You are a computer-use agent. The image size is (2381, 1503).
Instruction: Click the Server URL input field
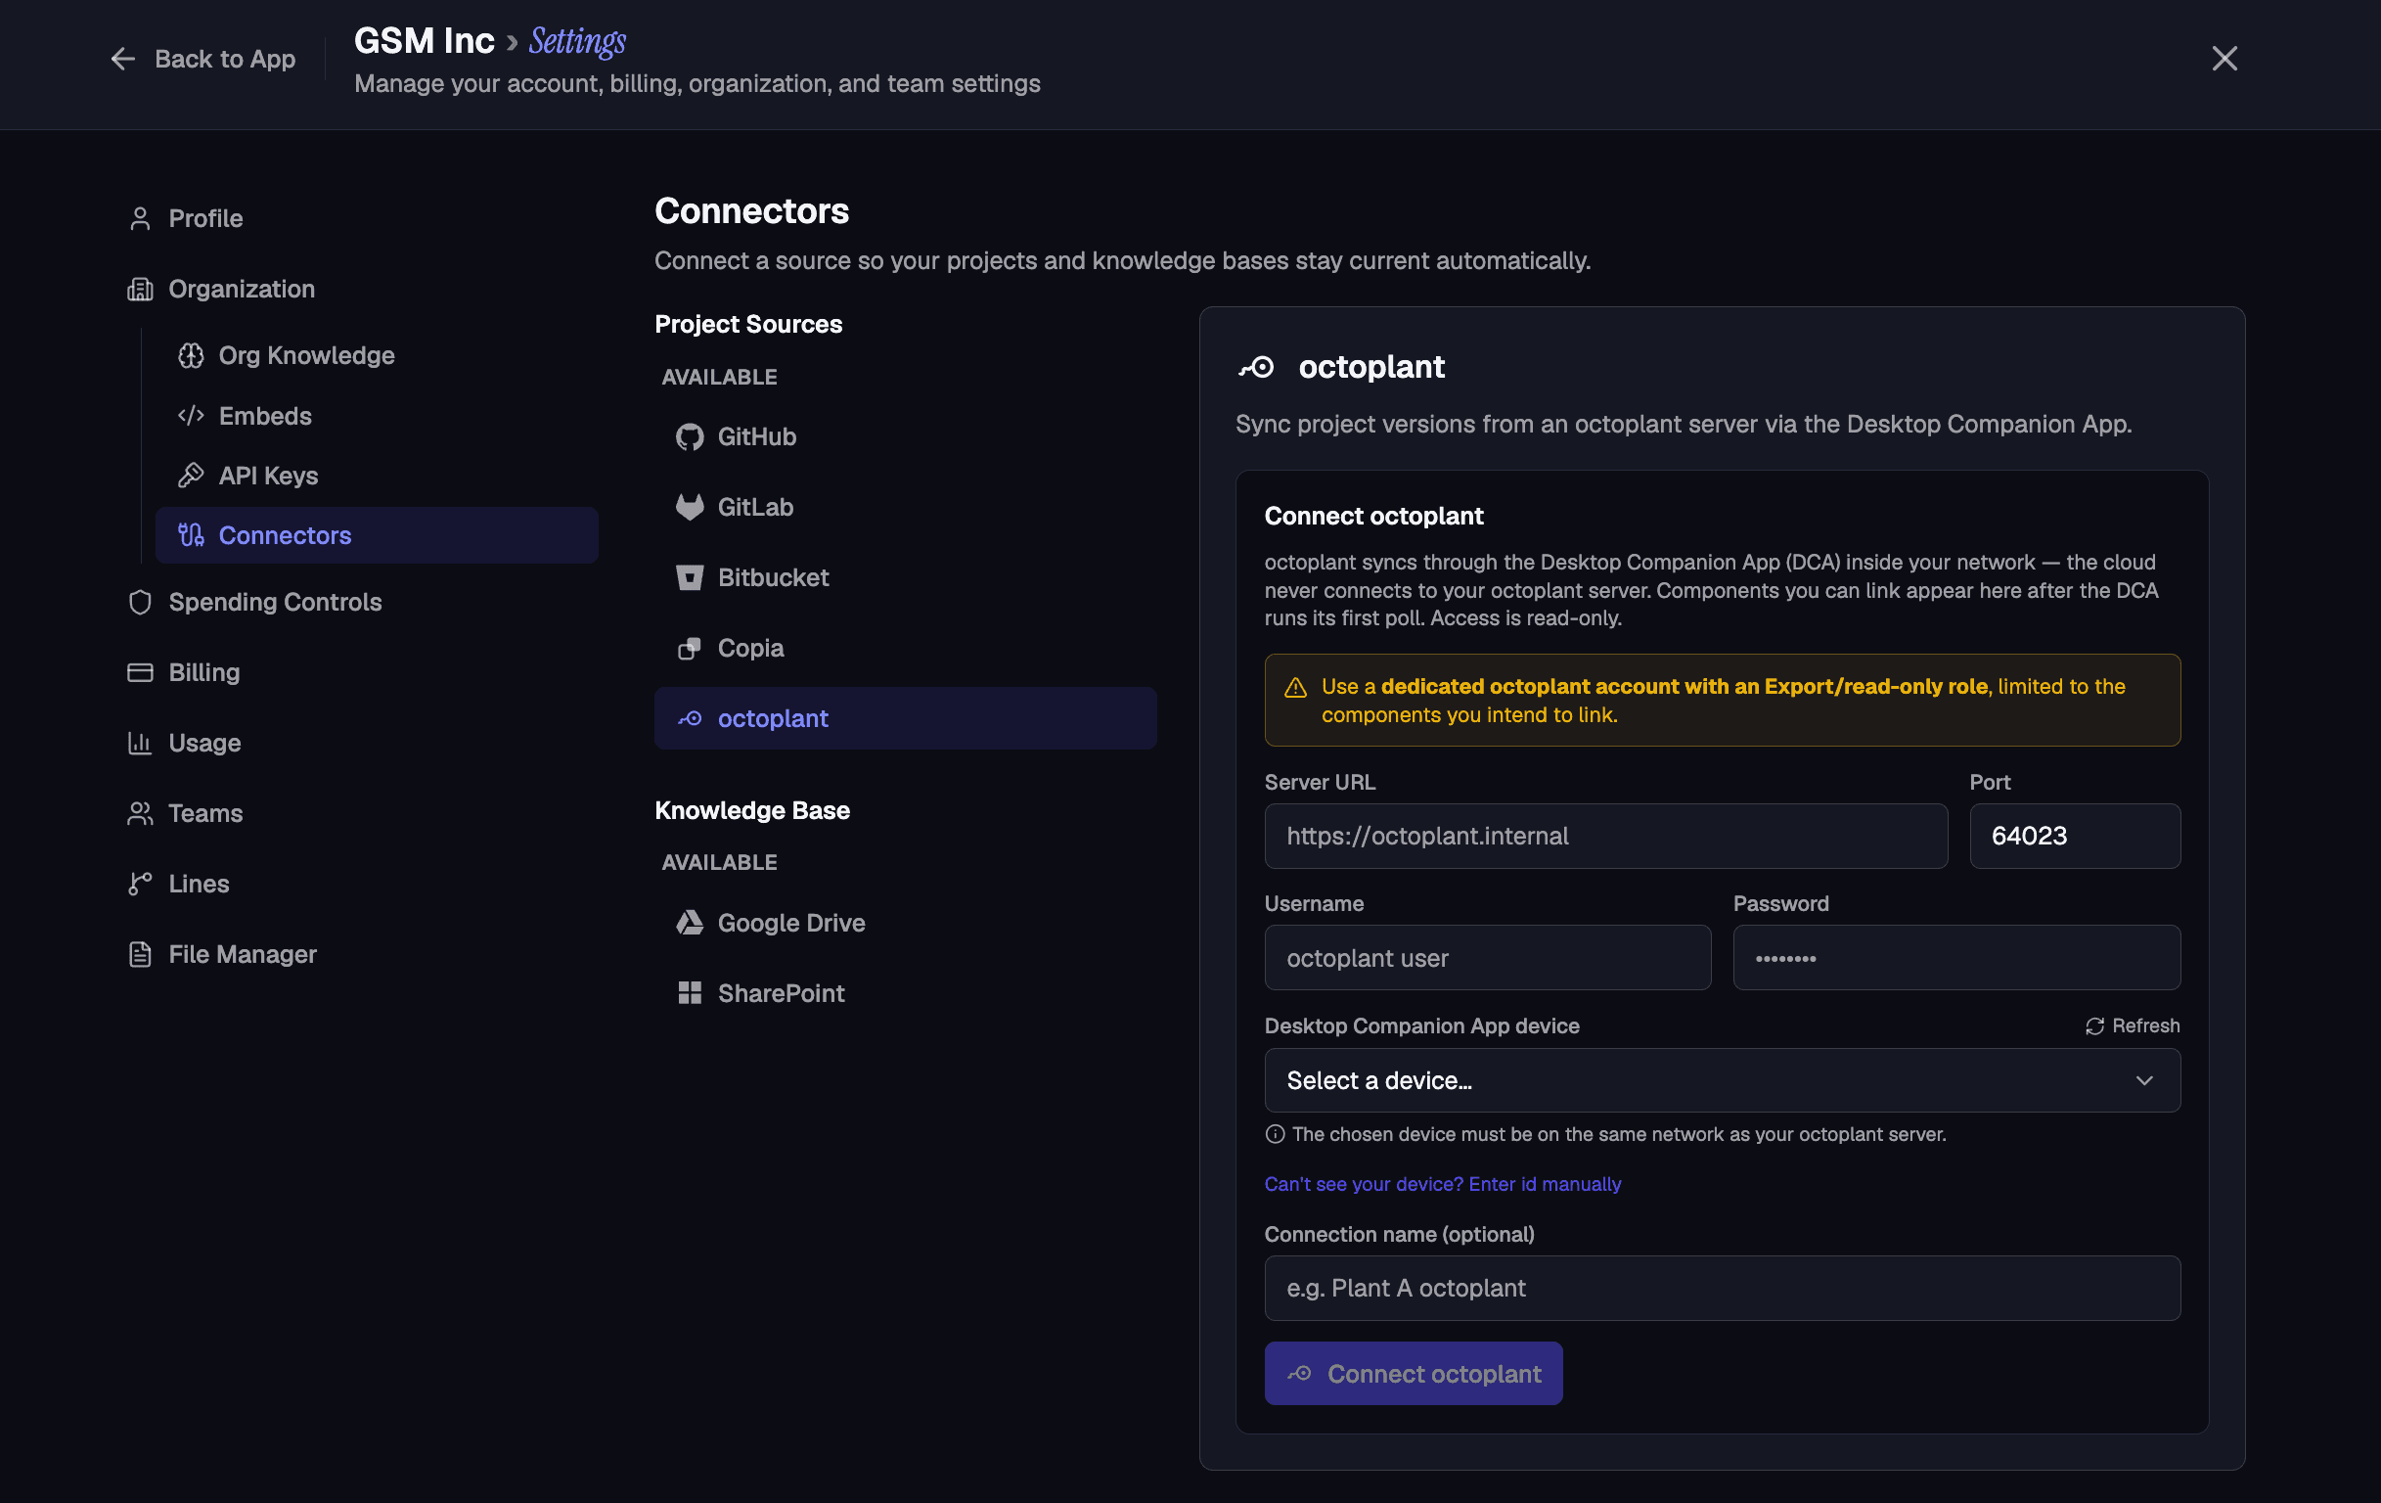pos(1606,836)
